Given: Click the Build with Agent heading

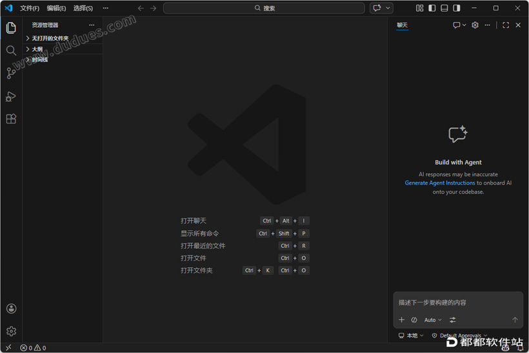Looking at the screenshot, I should point(458,163).
